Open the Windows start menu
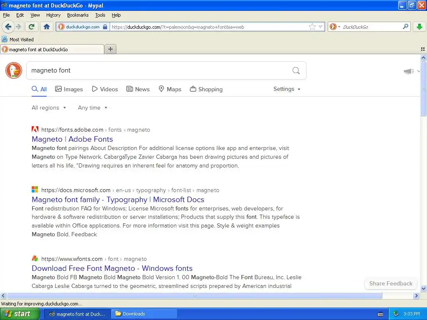Viewport: 427px width, 320px height. (20, 314)
